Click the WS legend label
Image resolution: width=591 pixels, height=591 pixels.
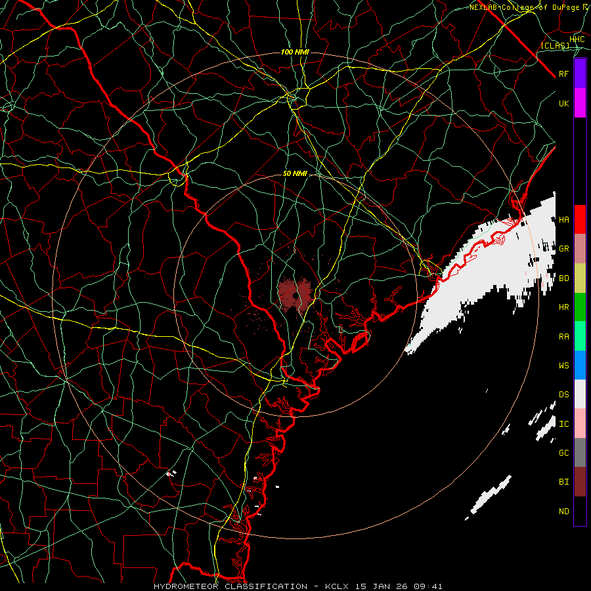point(563,366)
